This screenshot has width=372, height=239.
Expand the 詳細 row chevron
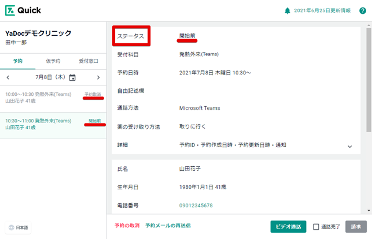[x=349, y=146]
